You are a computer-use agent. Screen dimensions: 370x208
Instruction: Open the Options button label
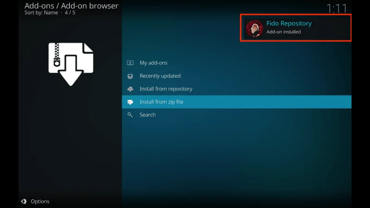pos(40,202)
